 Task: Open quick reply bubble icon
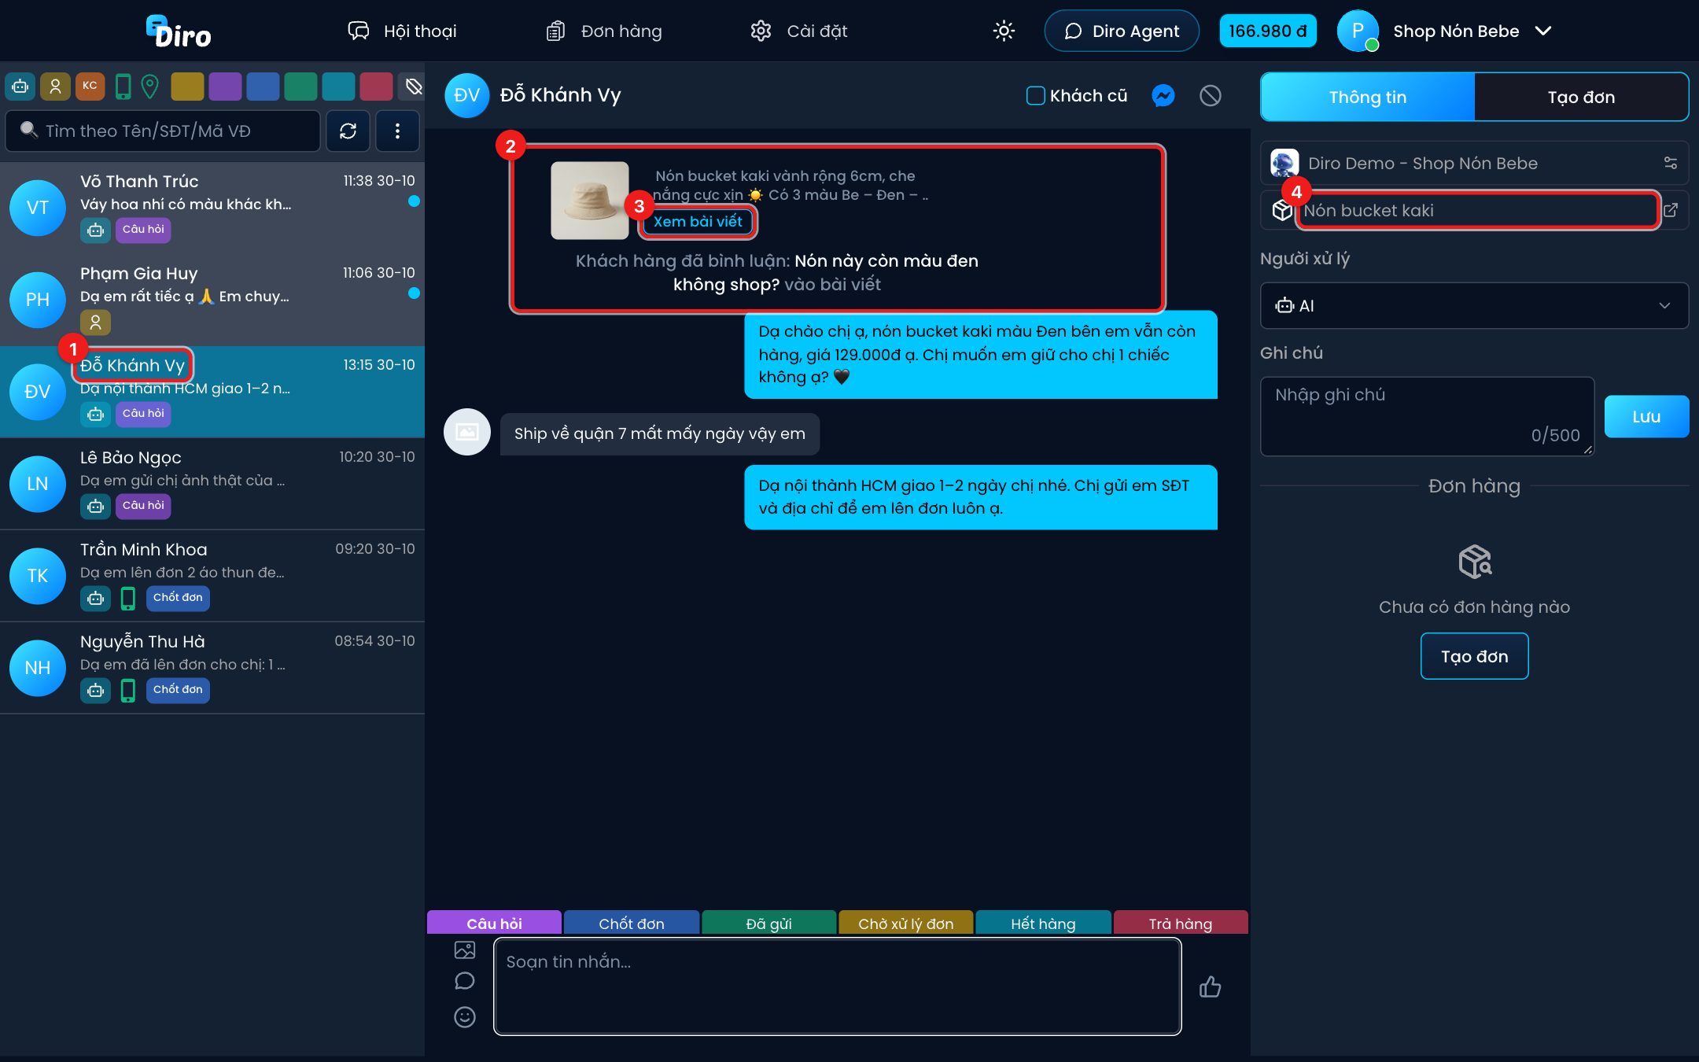pyautogui.click(x=465, y=981)
